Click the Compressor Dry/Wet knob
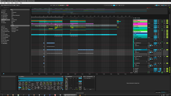The image size is (171, 96). [80, 88]
